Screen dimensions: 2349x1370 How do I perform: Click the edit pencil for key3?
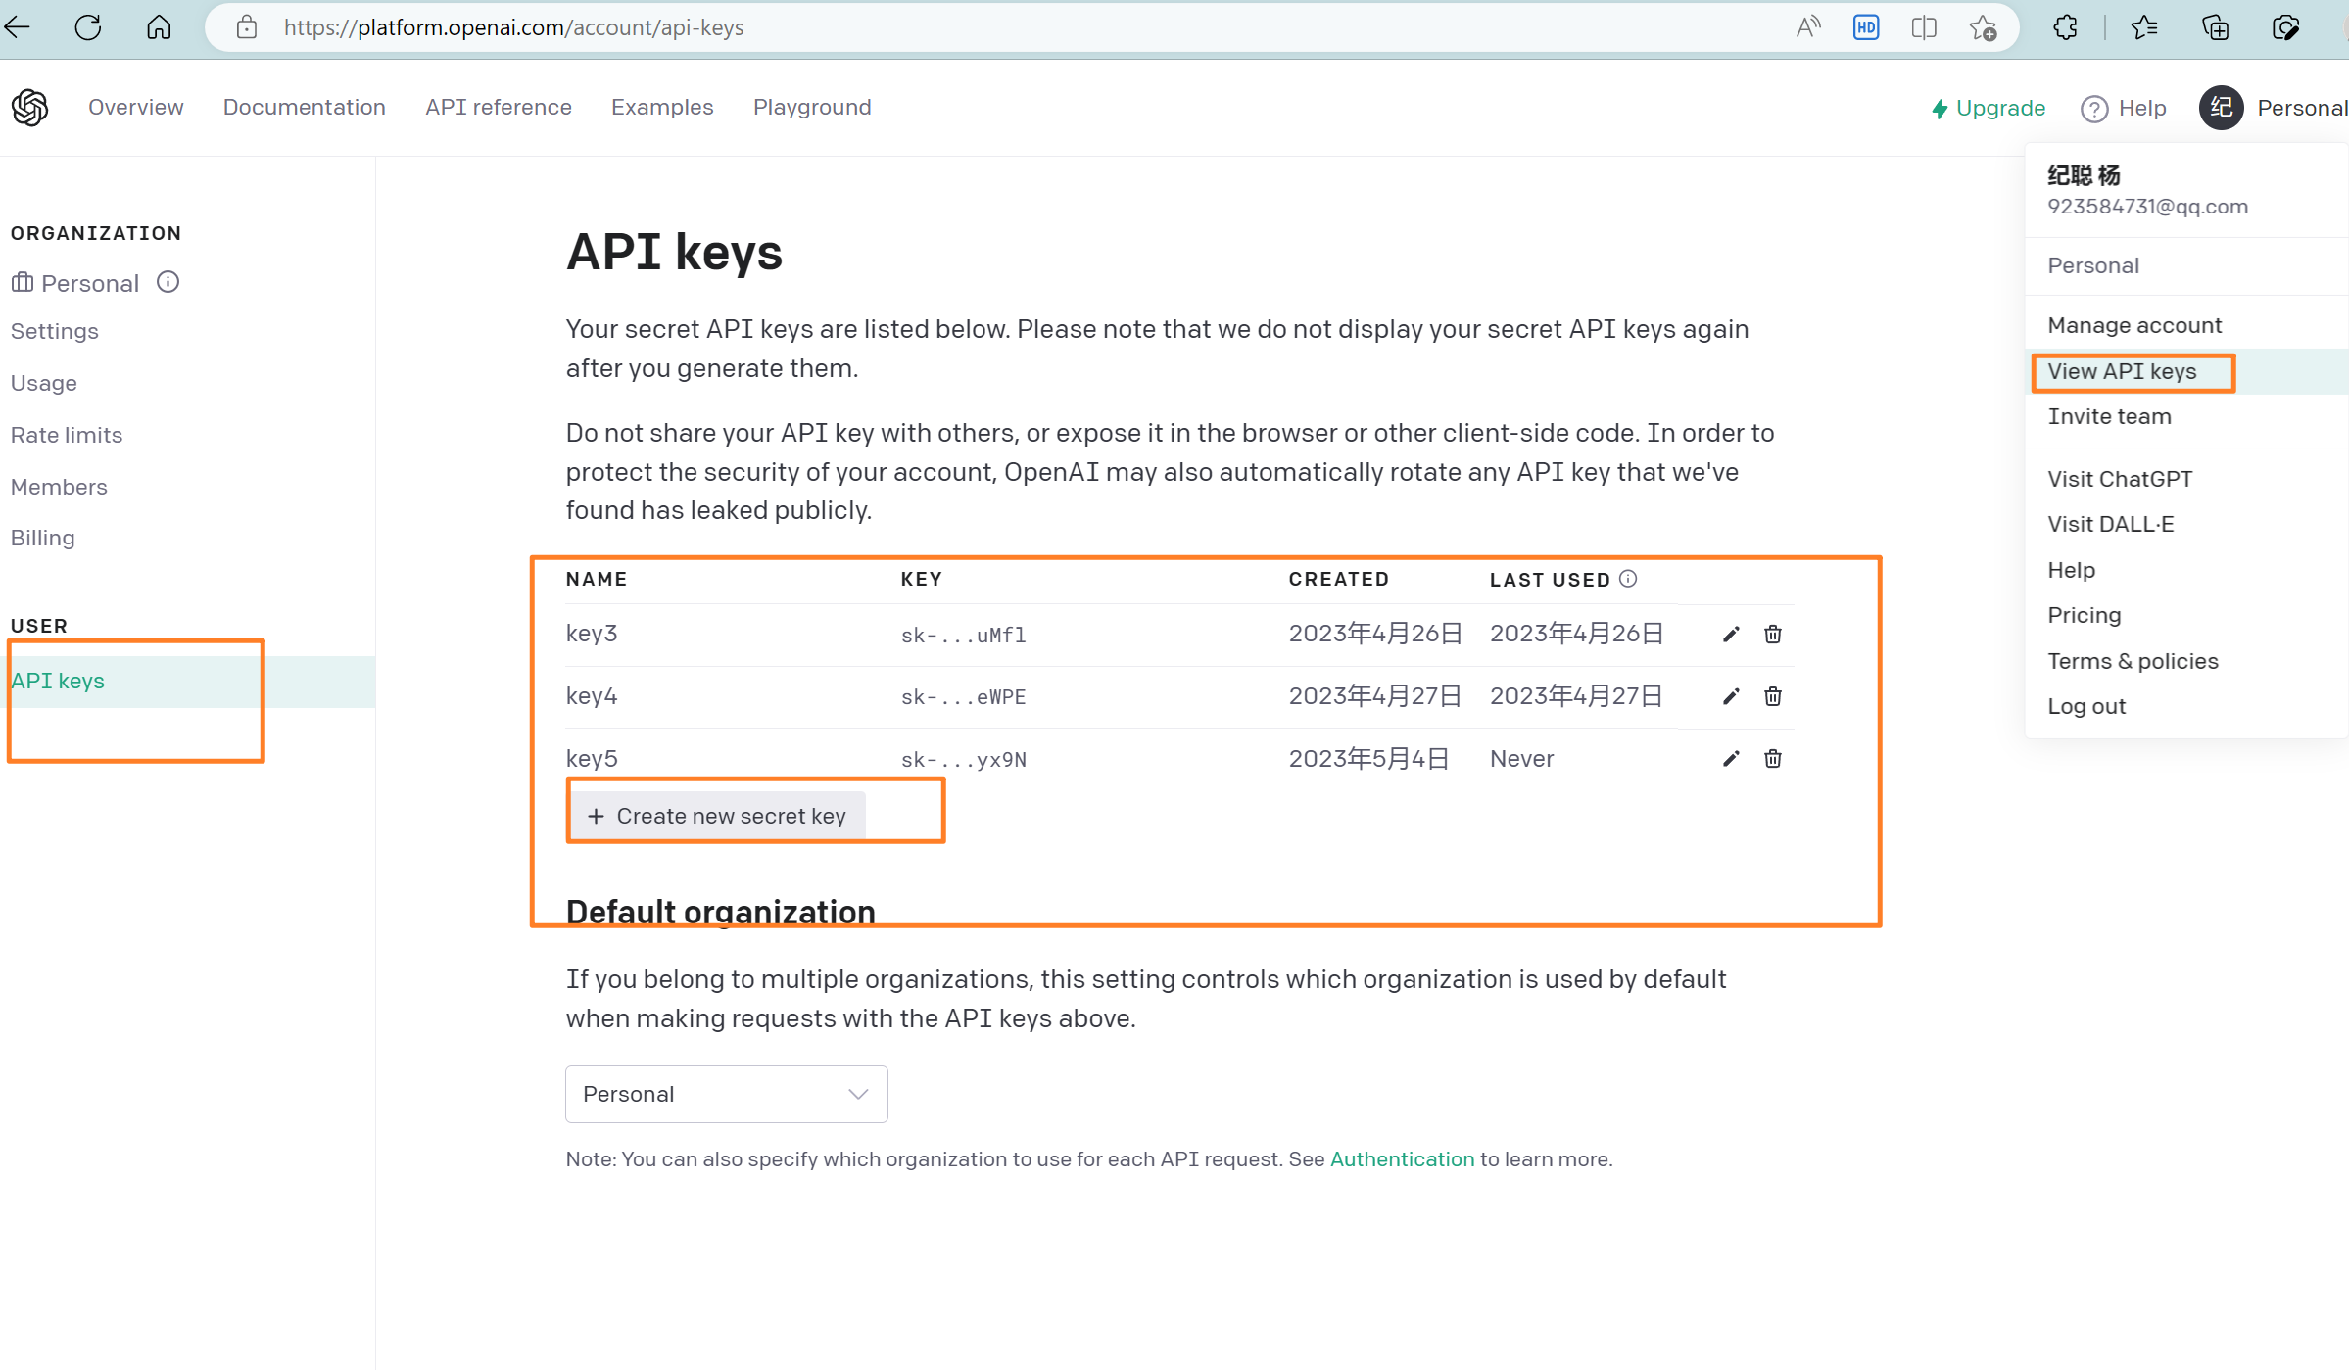click(x=1731, y=635)
